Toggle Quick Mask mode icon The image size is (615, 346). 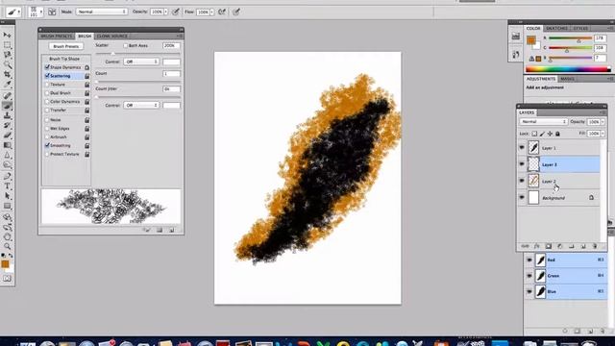coord(7,279)
